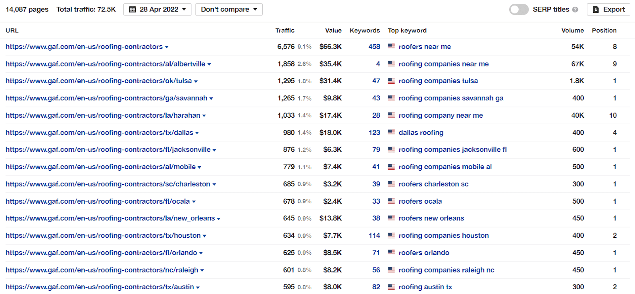Click the keyword 'roofers near me'

point(425,47)
